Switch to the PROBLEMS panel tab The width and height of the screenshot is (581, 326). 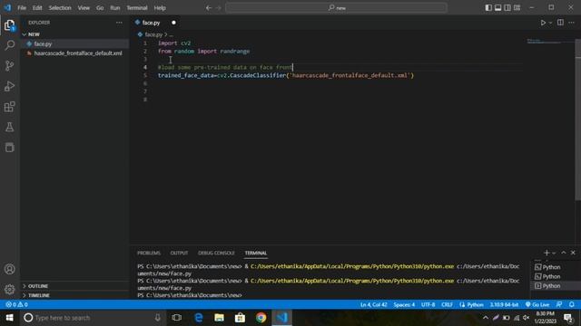[149, 254]
